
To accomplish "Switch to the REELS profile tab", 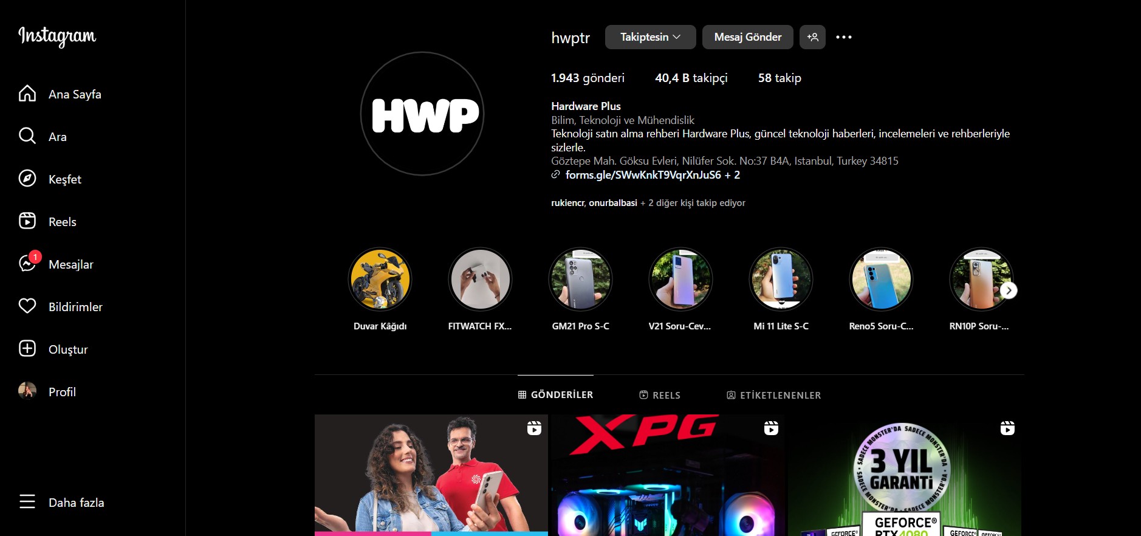I will (x=660, y=395).
